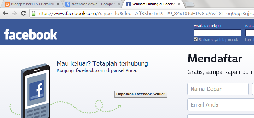Click the green padlock security icon

(x=33, y=13)
